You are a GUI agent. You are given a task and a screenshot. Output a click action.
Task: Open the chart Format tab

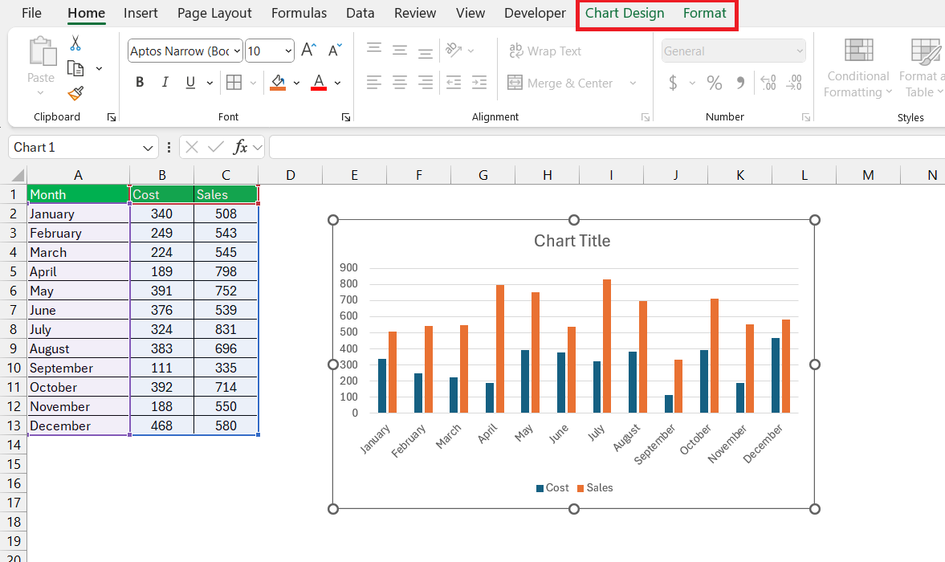click(704, 14)
